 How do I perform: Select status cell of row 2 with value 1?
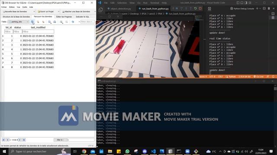(18, 40)
